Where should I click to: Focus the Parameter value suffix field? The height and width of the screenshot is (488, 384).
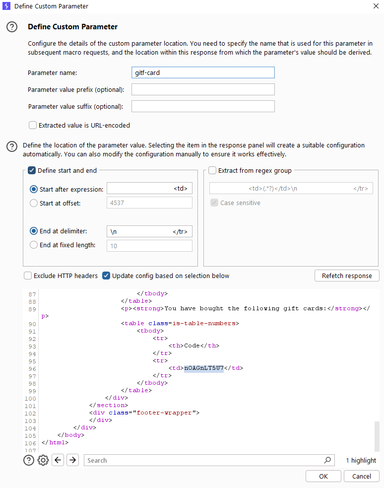[203, 106]
